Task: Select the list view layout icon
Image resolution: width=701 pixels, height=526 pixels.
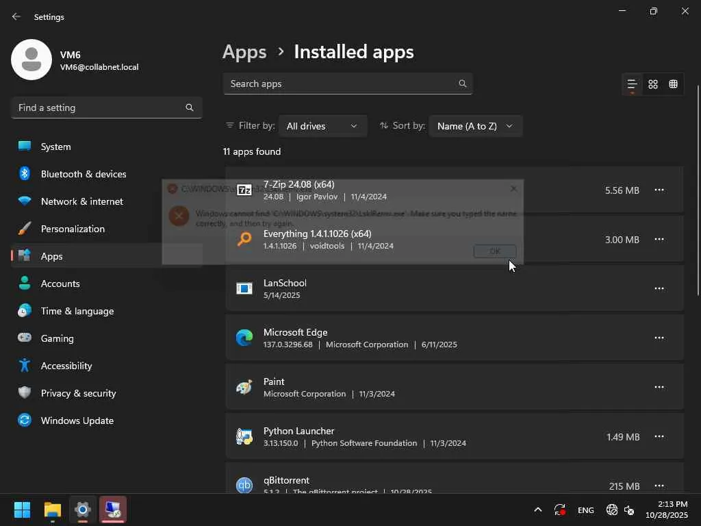Action: [632, 84]
